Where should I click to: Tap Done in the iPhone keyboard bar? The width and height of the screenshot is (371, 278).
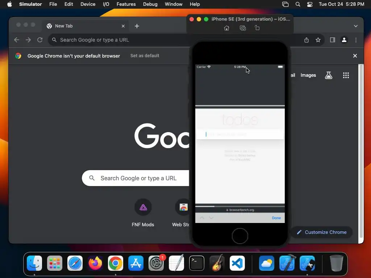[276, 218]
